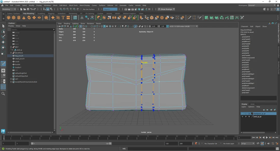Switch to the Sculpting shelf tab
This screenshot has height=151, width=280.
[x=41, y=13]
